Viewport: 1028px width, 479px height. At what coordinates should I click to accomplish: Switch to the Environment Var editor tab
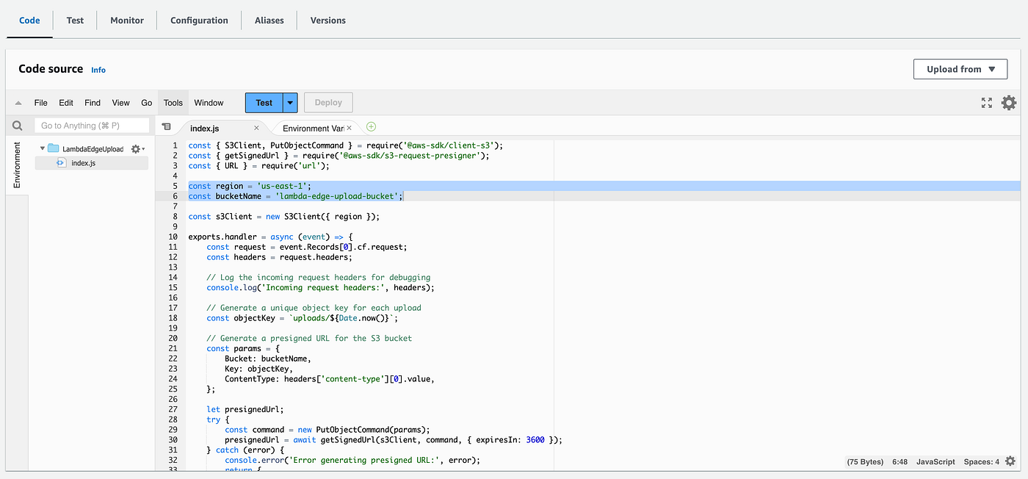pos(313,128)
